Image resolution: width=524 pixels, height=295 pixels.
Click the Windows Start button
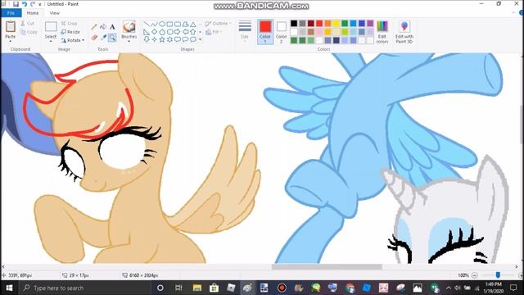pyautogui.click(x=9, y=288)
